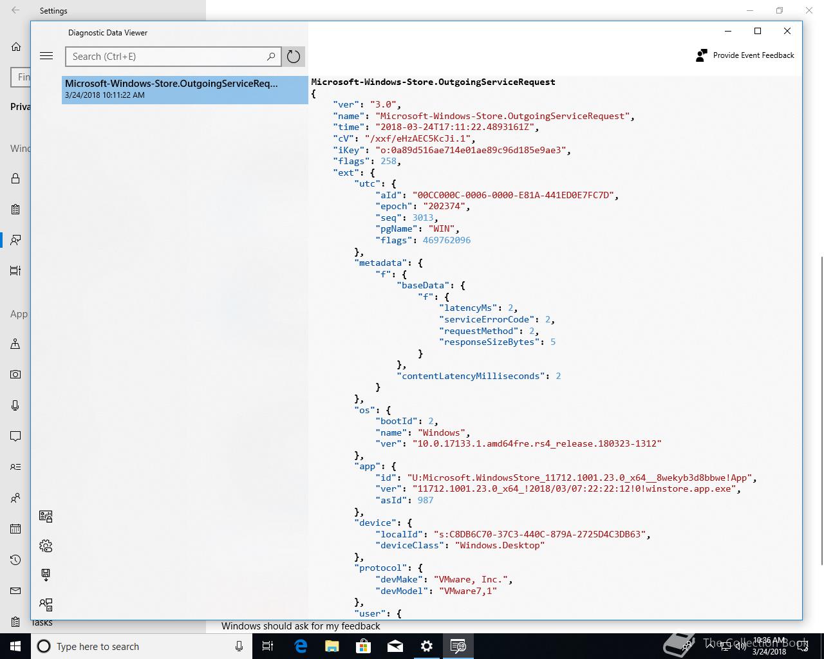
Task: Click the taskbar search box
Action: pos(140,646)
